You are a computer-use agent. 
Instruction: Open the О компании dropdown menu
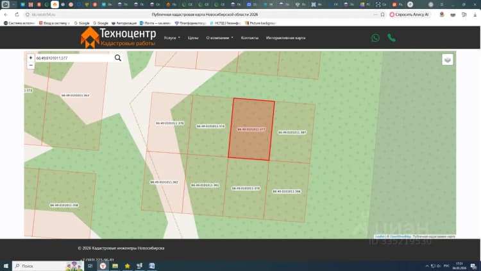[x=219, y=38]
